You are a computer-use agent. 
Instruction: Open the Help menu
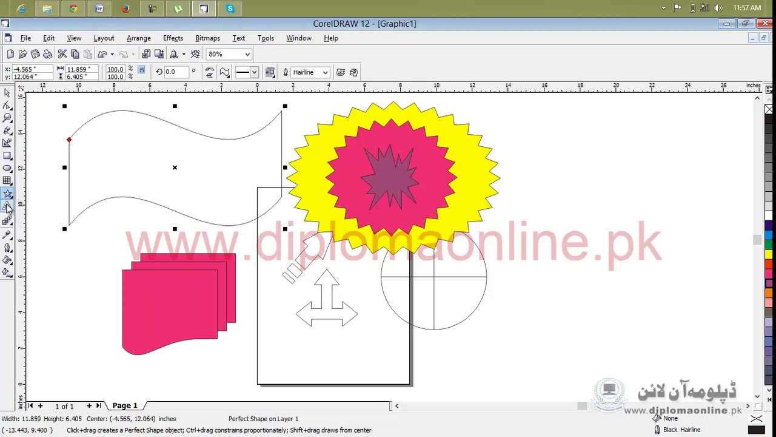(x=331, y=38)
